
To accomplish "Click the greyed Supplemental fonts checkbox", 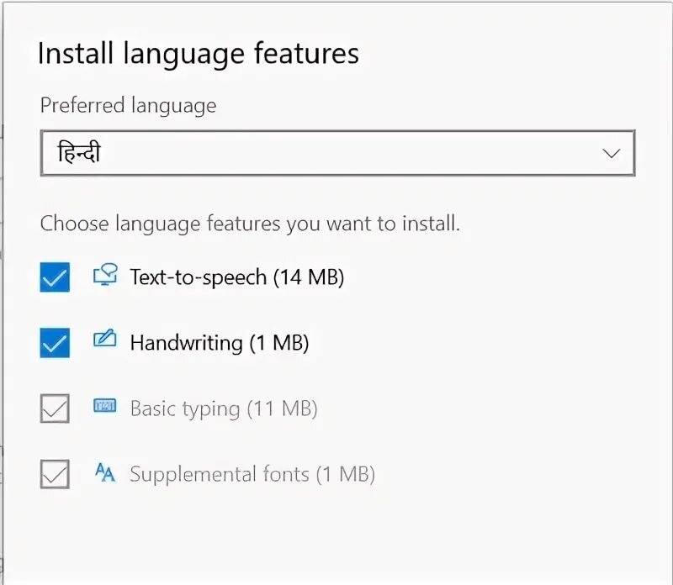I will click(55, 474).
